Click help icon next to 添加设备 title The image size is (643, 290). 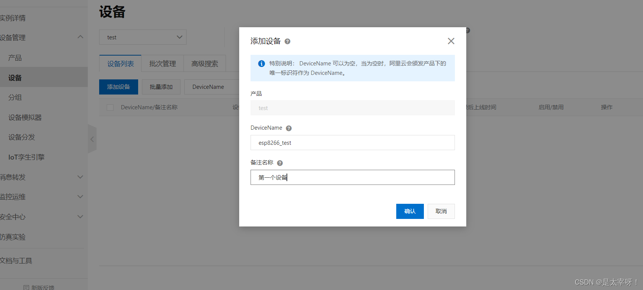pyautogui.click(x=288, y=42)
